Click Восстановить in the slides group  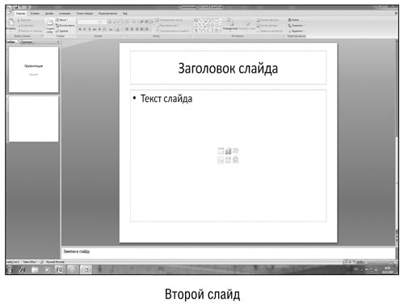[x=65, y=26]
